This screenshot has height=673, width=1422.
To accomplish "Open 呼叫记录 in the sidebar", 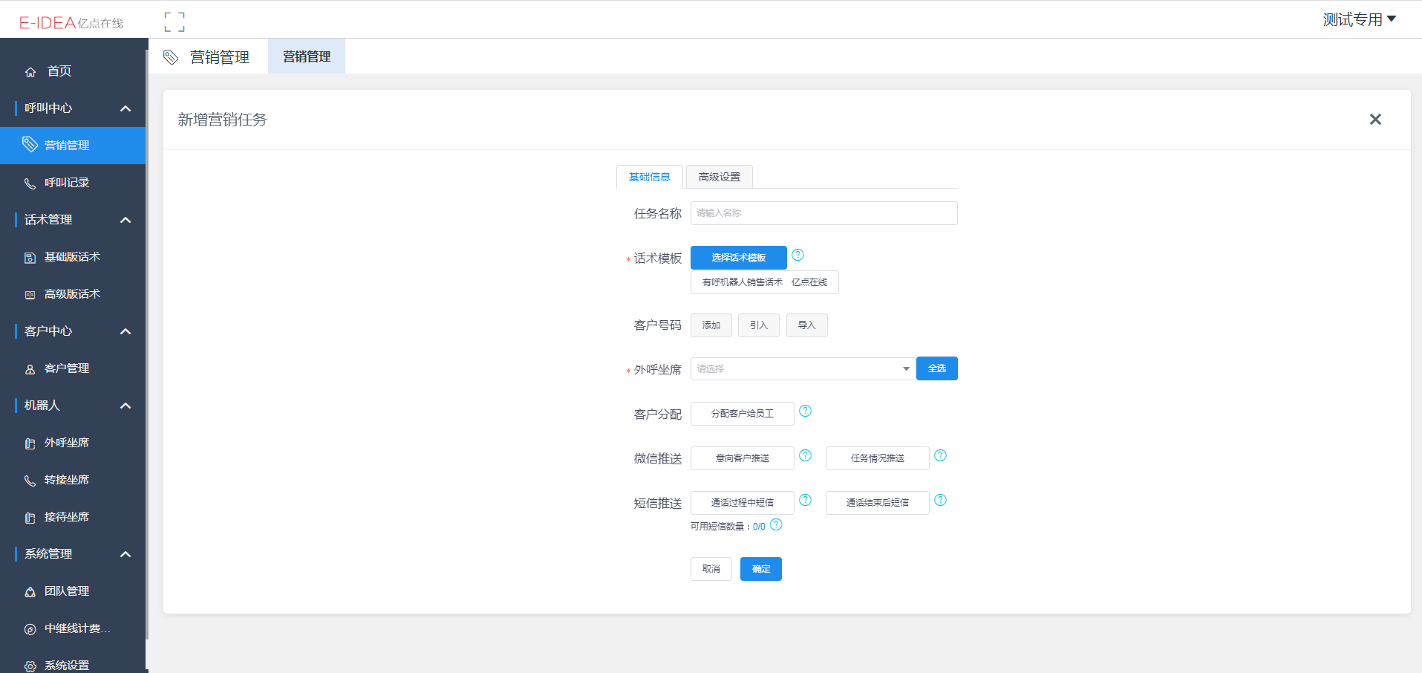I will coord(67,183).
